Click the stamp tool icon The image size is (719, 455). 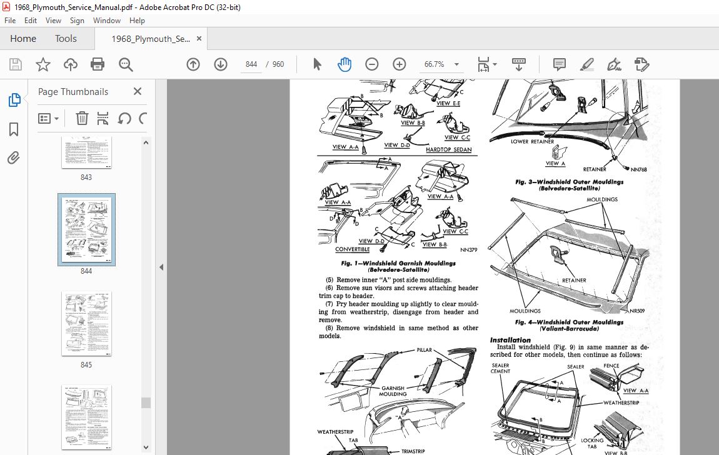(x=641, y=64)
